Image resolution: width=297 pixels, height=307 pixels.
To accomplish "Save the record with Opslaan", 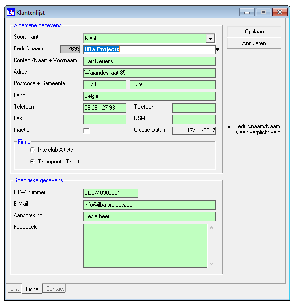I will 254,32.
